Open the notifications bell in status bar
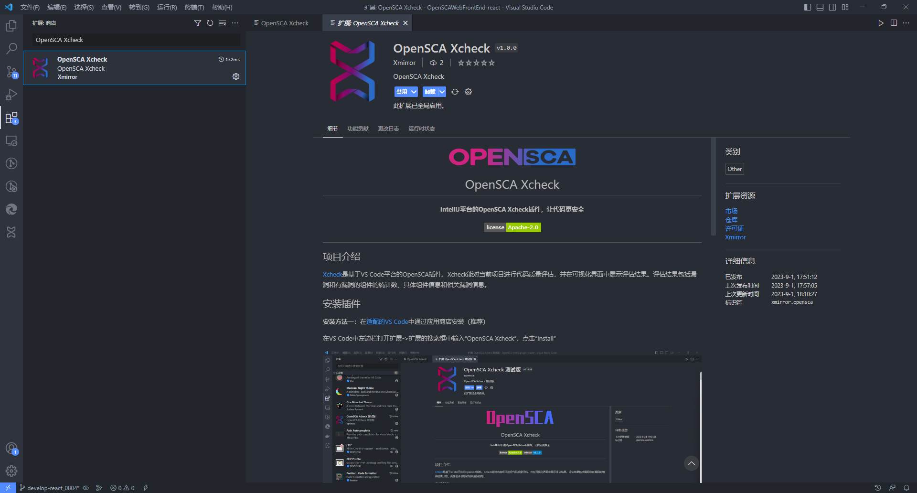Viewport: 917px width, 493px height. [906, 488]
